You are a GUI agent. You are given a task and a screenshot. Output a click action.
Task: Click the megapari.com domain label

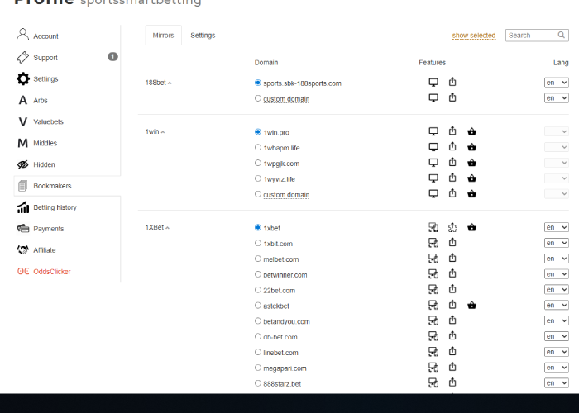tap(285, 368)
